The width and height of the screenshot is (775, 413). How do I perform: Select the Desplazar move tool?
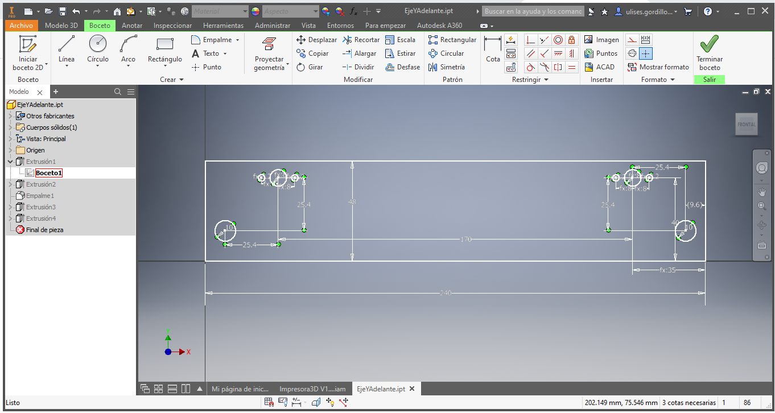316,40
